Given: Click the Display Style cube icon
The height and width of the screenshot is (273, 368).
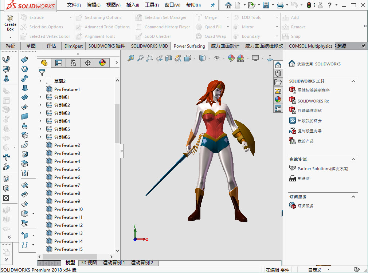Looking at the screenshot, I should tap(202, 58).
